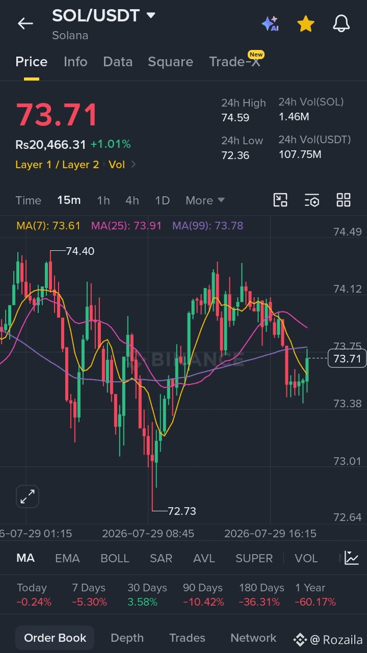
Task: Toggle the SUPER indicator
Action: [x=254, y=558]
